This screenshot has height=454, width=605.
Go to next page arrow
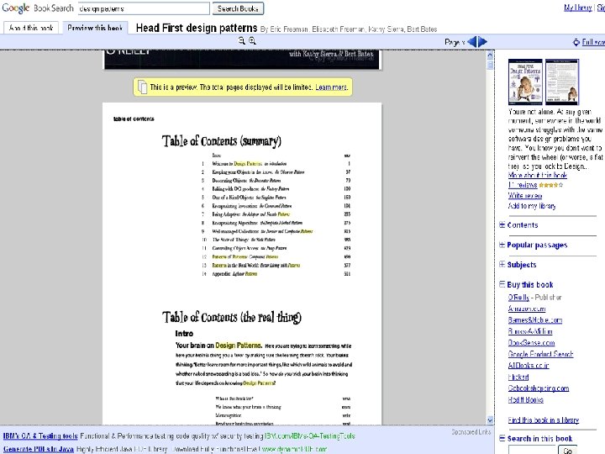482,42
